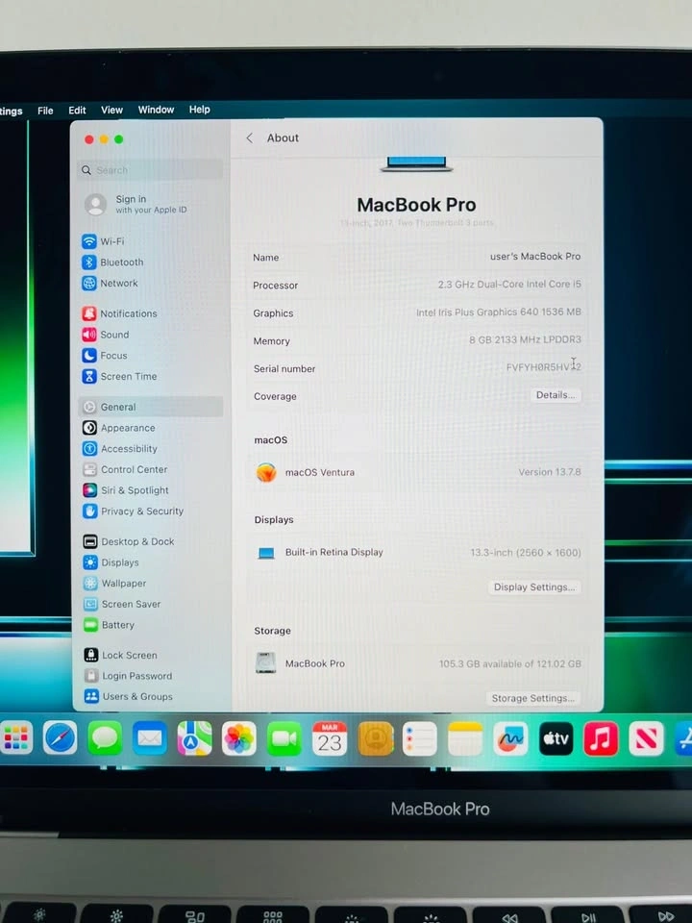Select Bluetooth in the sidebar

click(121, 262)
